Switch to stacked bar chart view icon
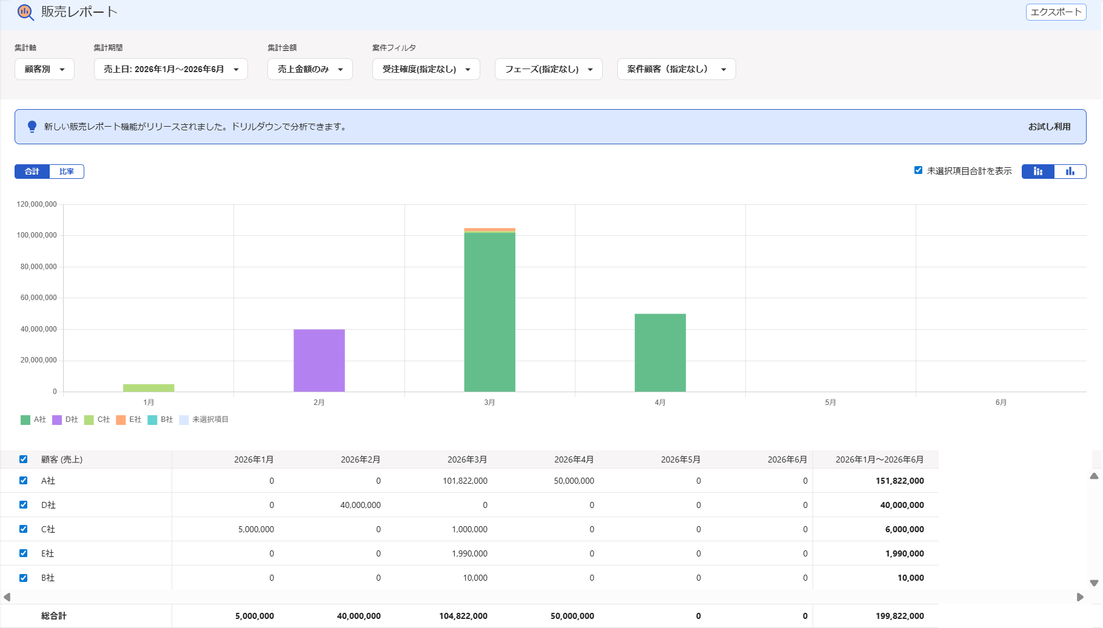 point(1038,172)
